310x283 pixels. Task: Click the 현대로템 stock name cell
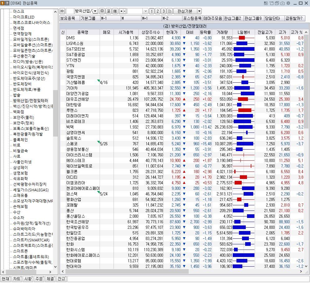click(x=83, y=261)
